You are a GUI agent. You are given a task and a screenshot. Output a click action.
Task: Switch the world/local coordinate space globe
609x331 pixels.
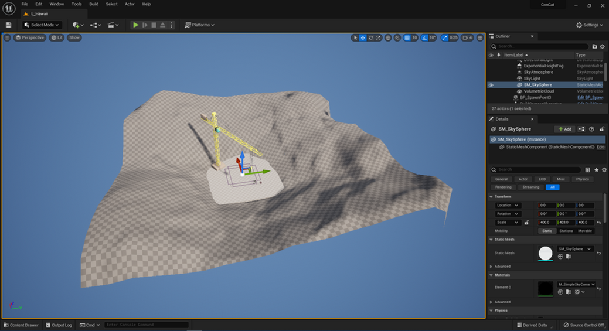[388, 37]
